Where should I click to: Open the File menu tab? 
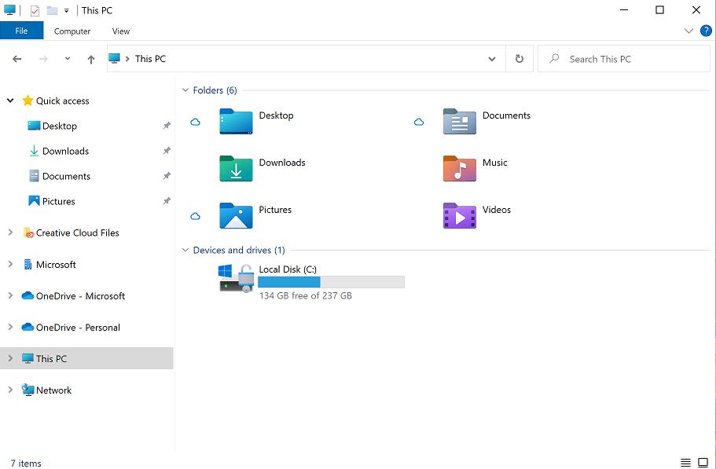[x=21, y=31]
